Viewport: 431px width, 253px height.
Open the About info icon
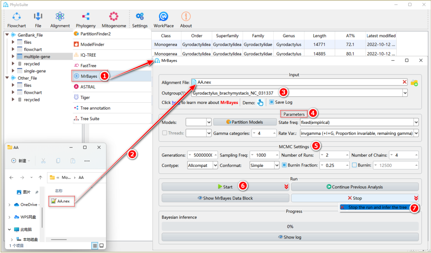(x=186, y=16)
